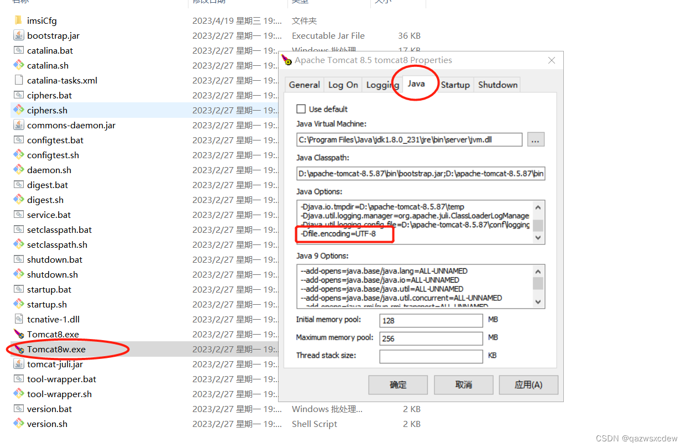Click the Tomcat8w.exe feather icon
Screen dimensions: 686x448
pyautogui.click(x=19, y=349)
